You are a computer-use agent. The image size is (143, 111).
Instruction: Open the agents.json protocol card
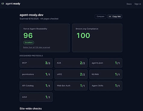click(x=106, y=63)
